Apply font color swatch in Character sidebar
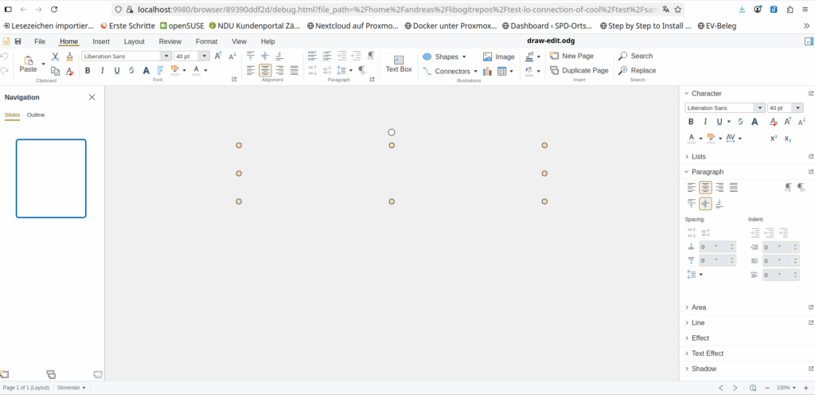The height and width of the screenshot is (395, 815). click(691, 139)
